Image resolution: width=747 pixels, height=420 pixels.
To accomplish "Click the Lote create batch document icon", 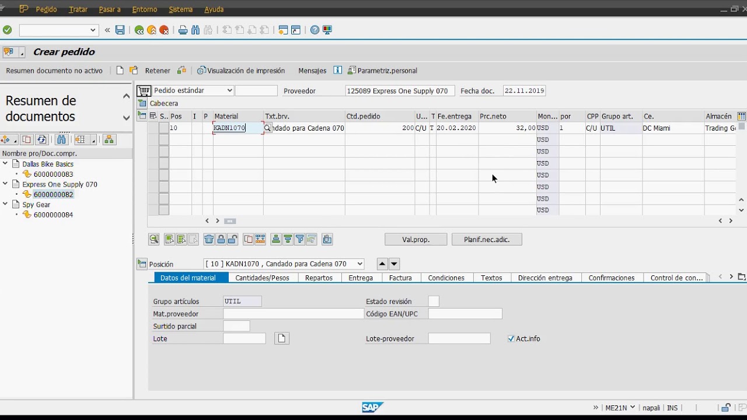I will tap(282, 338).
